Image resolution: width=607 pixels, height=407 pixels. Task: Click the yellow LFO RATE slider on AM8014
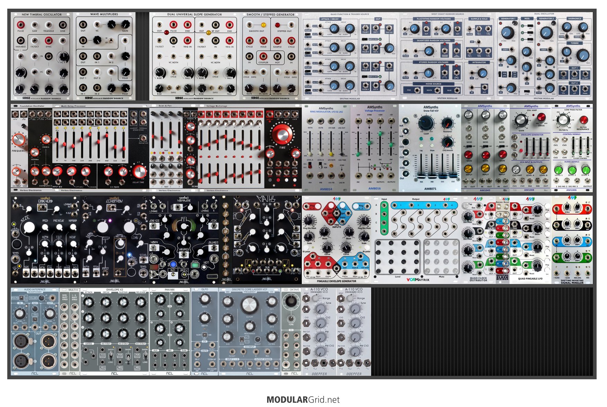coord(331,153)
